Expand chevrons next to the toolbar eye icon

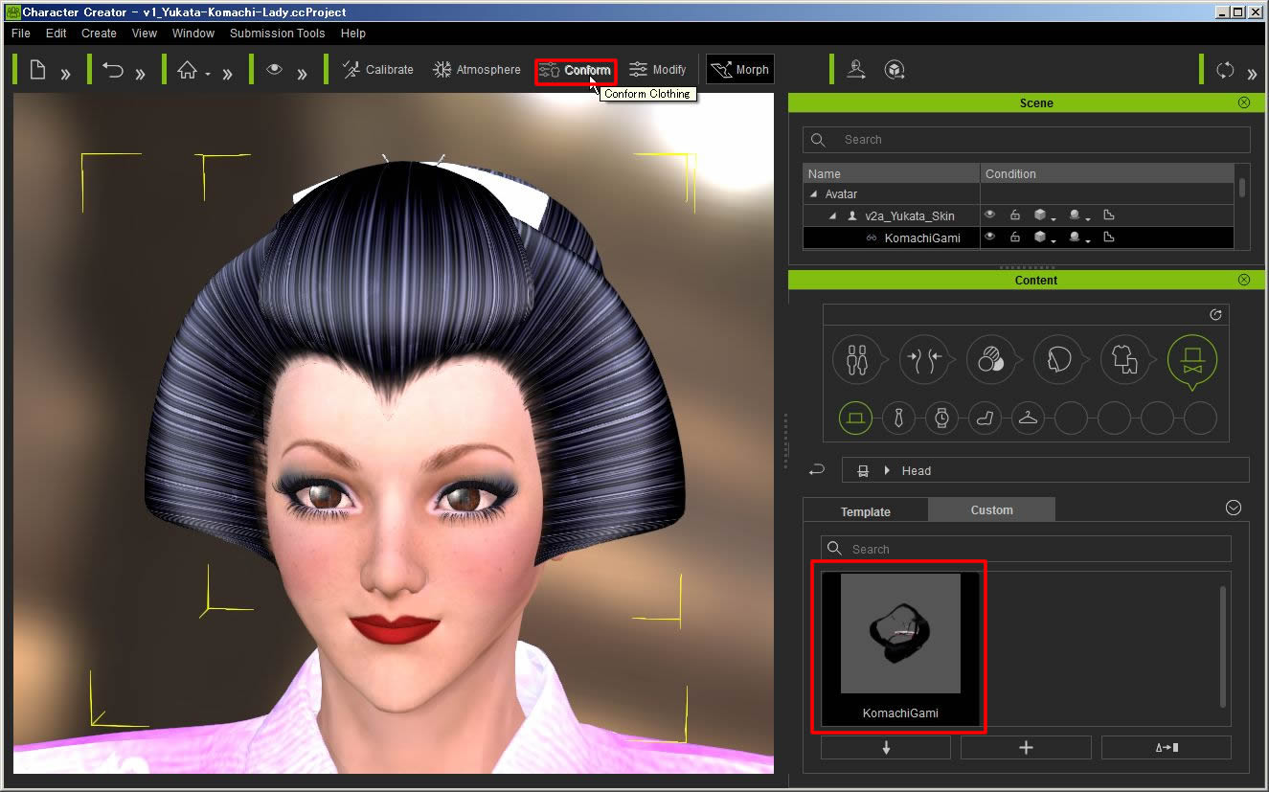point(302,73)
